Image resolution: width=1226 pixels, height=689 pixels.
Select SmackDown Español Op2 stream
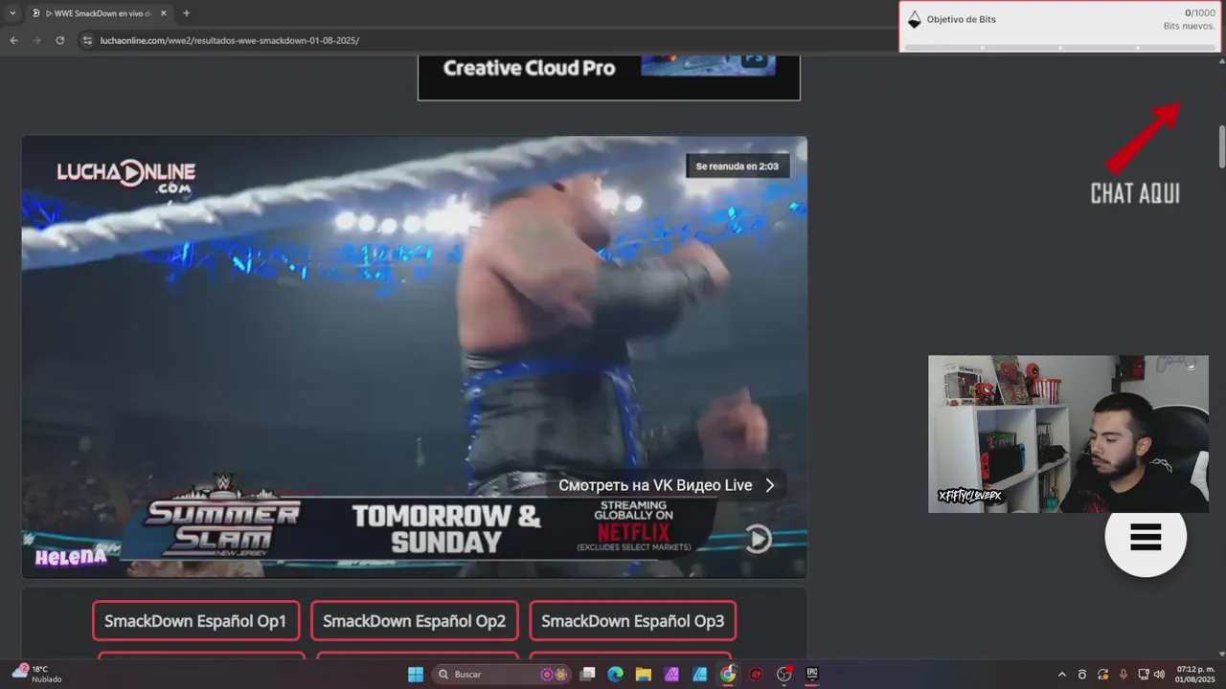[414, 621]
